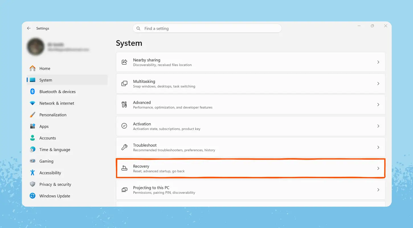The height and width of the screenshot is (228, 413).
Task: Click the Time & language globe icon
Action: (x=32, y=149)
